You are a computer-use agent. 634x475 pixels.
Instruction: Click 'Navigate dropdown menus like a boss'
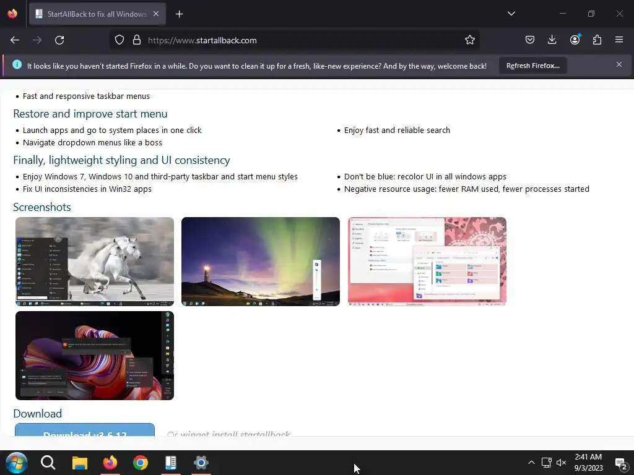(92, 143)
